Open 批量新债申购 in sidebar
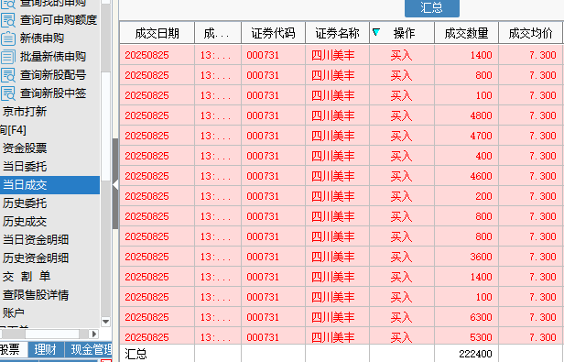Image resolution: width=564 pixels, height=362 pixels. 53,57
